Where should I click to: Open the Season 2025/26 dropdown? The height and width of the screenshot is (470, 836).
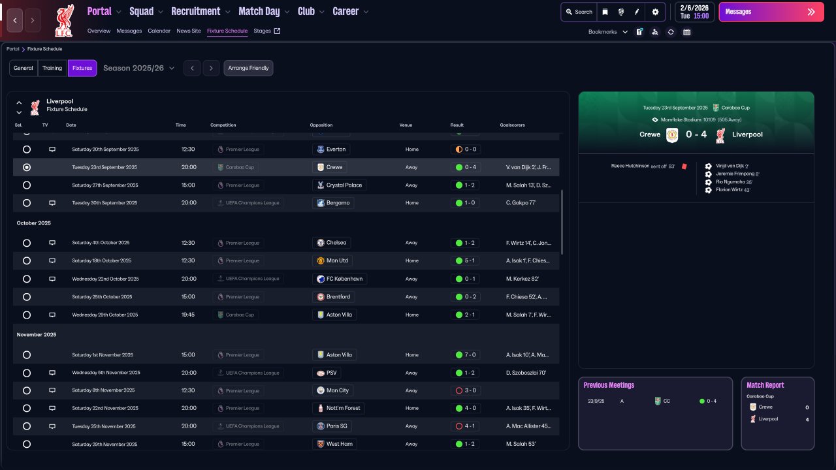pos(138,68)
